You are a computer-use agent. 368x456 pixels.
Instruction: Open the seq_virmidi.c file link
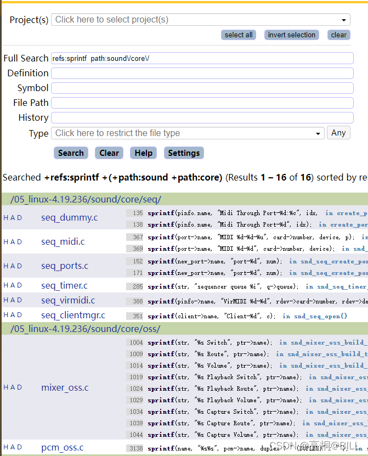(68, 300)
